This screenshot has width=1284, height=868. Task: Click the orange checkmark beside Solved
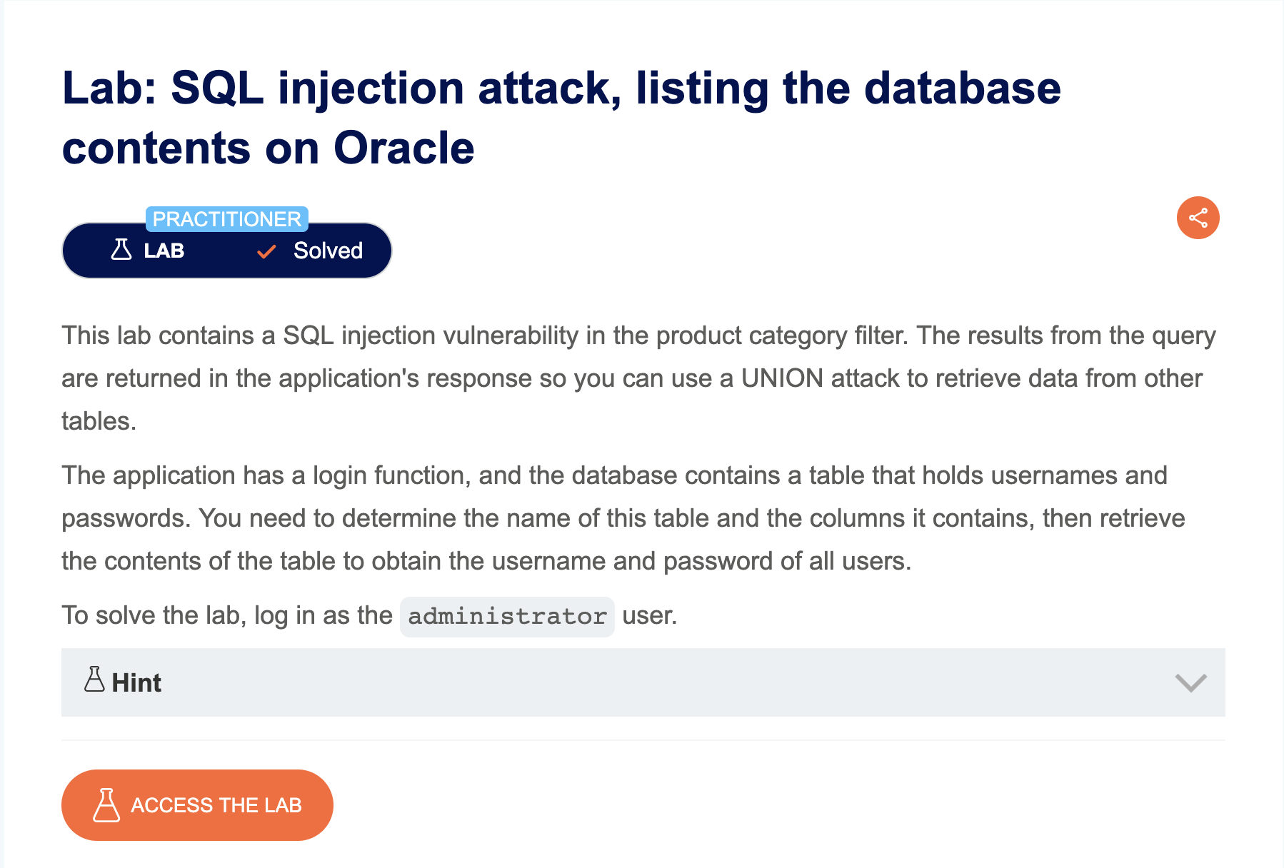266,251
